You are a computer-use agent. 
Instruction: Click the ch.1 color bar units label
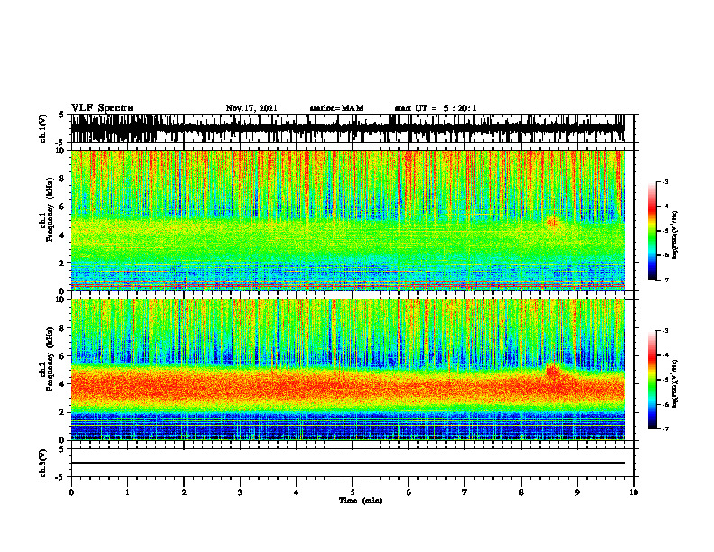675,235
